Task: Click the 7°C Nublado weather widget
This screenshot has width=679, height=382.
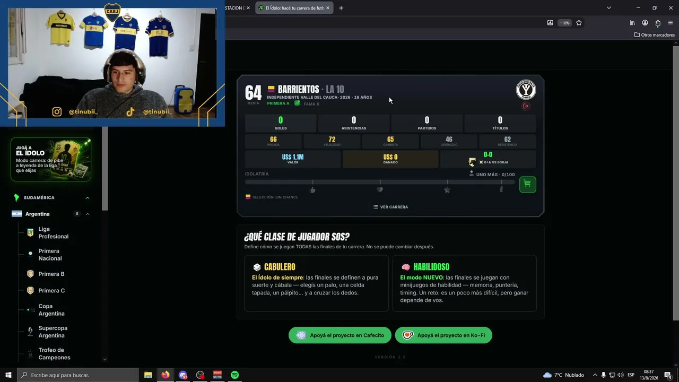Action: tap(563, 375)
